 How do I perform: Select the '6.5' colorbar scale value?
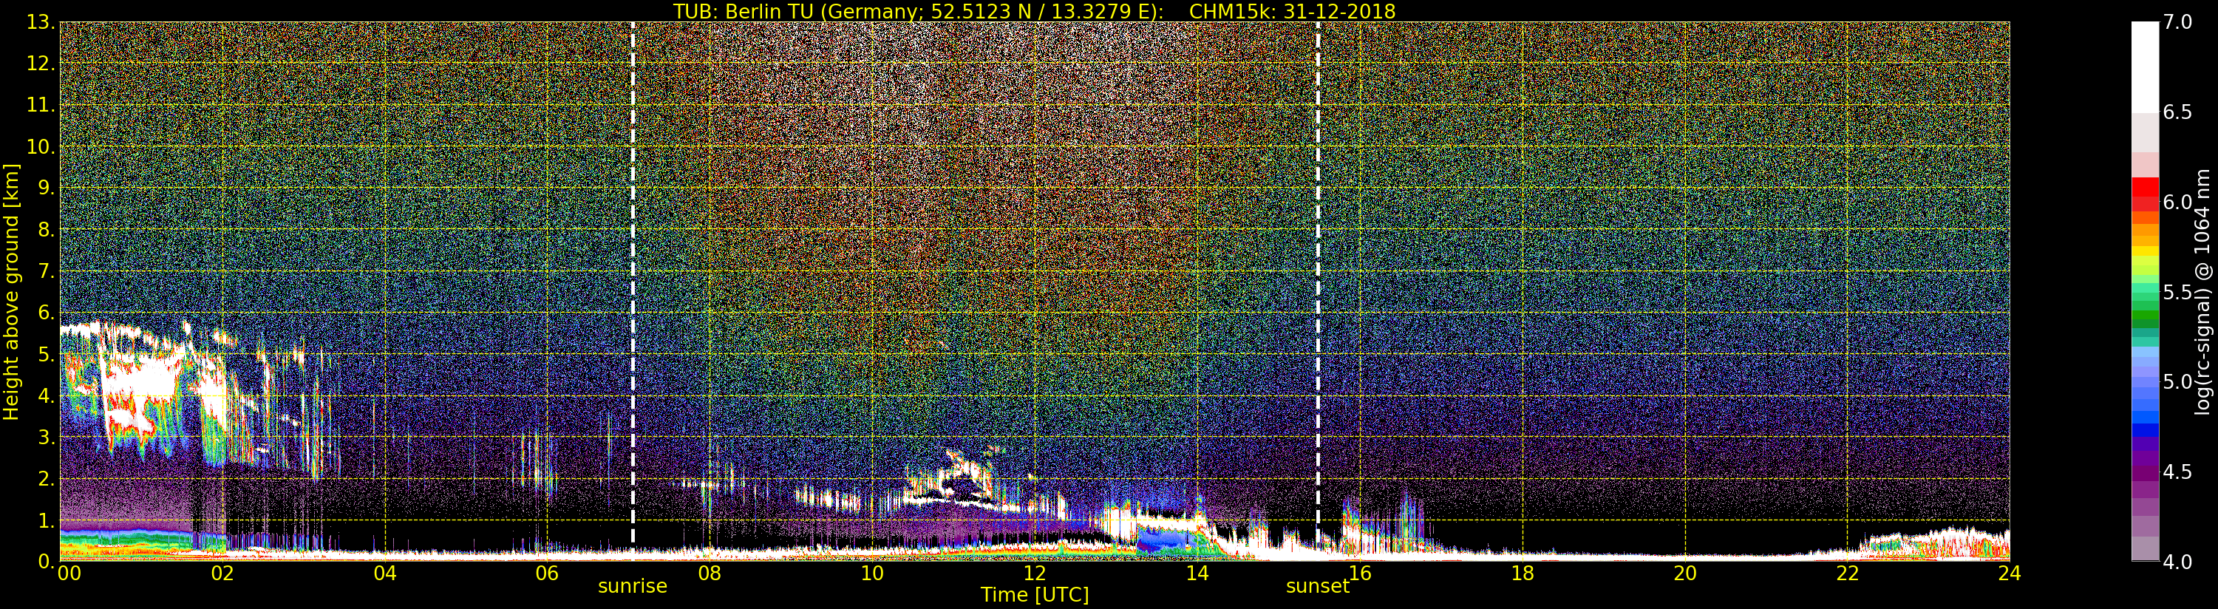pyautogui.click(x=2177, y=112)
